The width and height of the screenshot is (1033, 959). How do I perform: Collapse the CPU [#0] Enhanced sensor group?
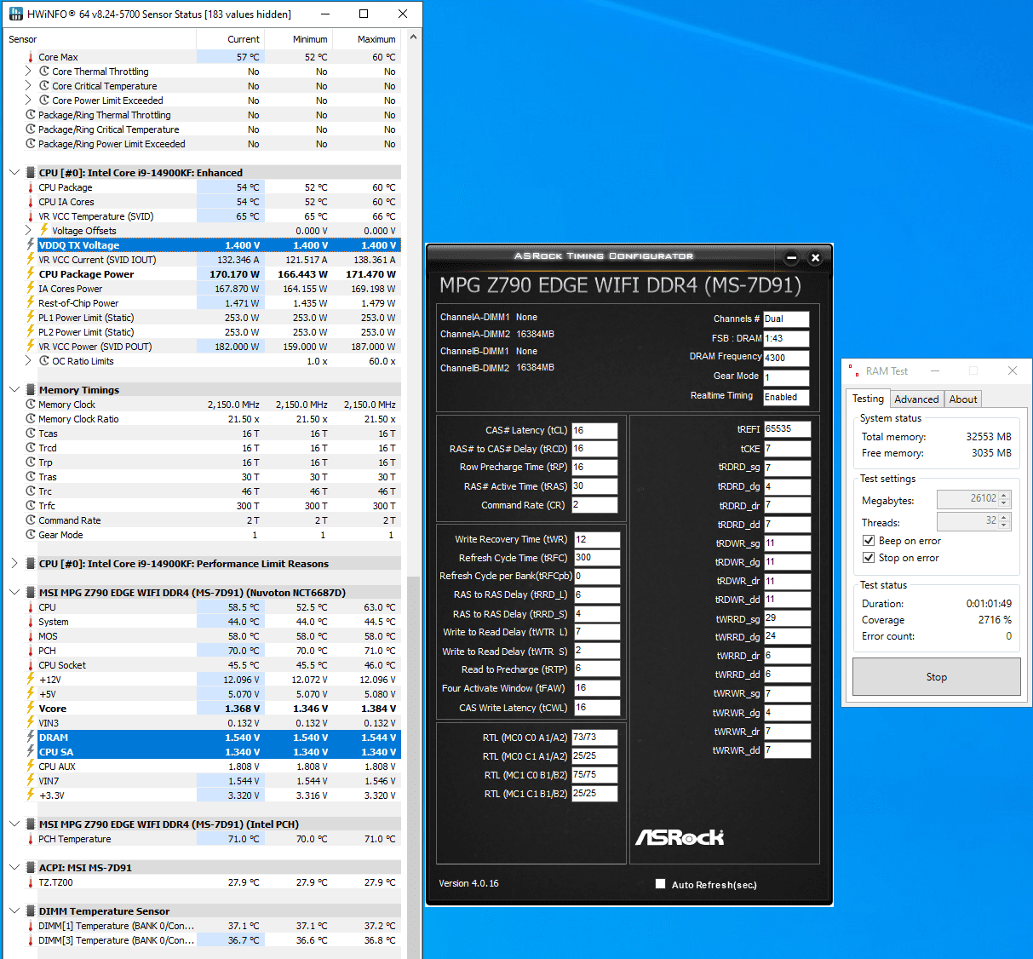coord(14,172)
